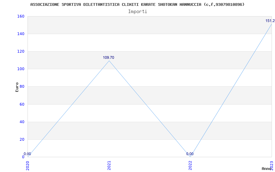Click the 40 y-axis tick label

click(22, 122)
